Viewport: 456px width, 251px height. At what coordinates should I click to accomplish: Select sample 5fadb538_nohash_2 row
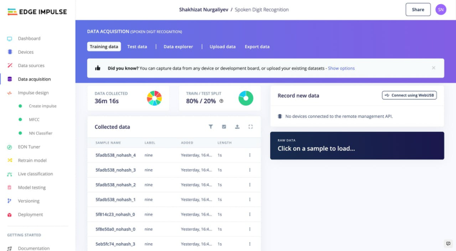116,184
